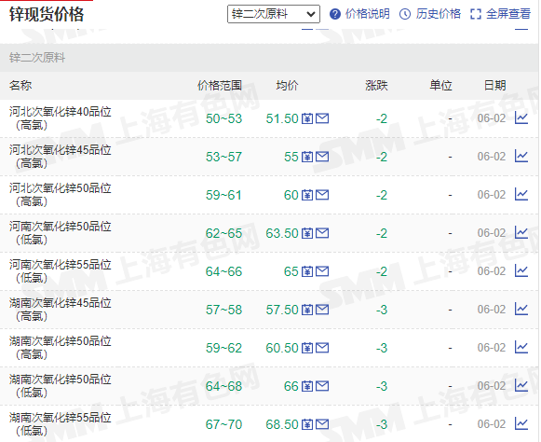Open the trend chart for 湖南次氧化锌50品位(高氯)
Viewport: 541px width, 442px height.
521,348
